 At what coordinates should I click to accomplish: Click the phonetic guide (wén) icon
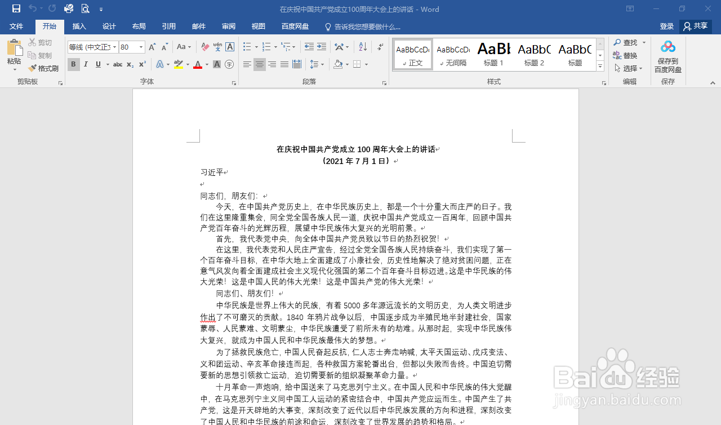click(217, 47)
